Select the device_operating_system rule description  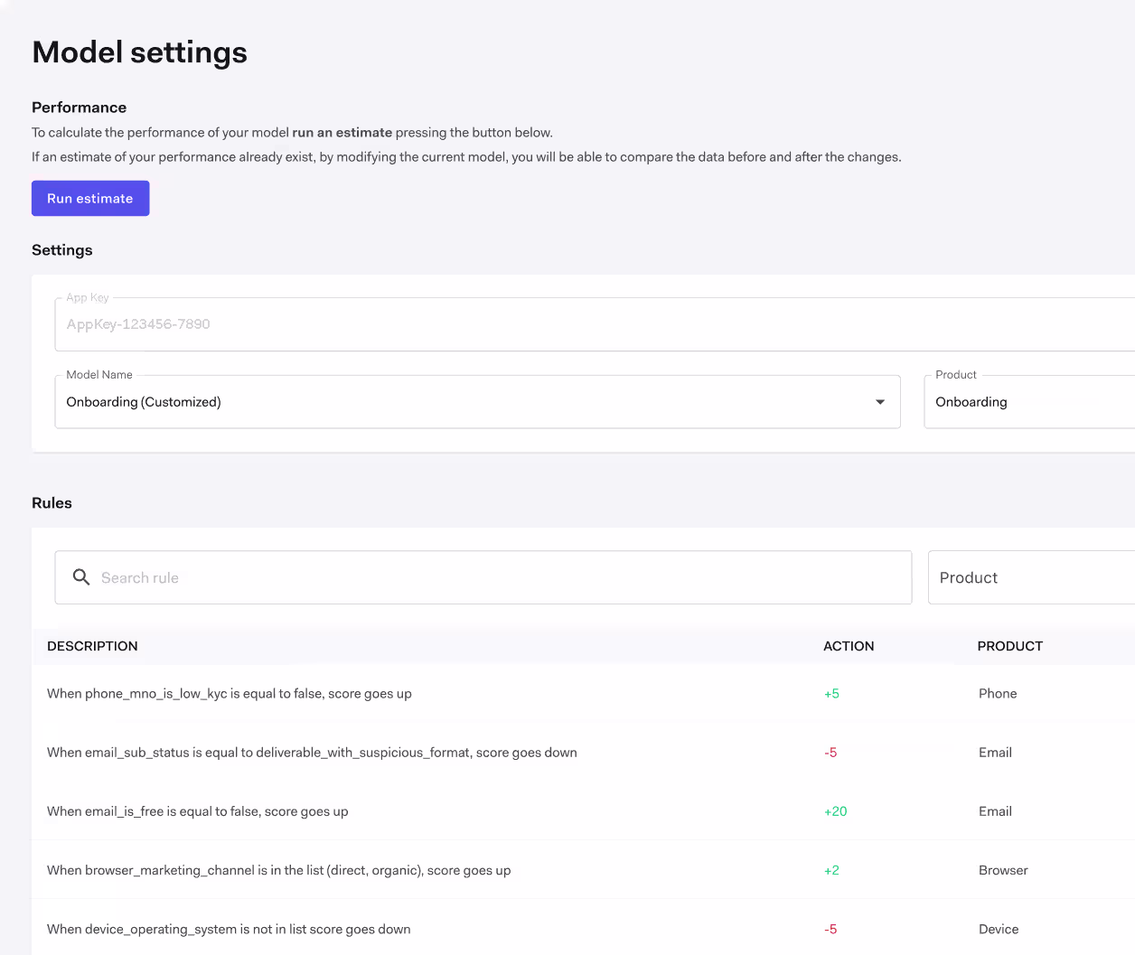tap(229, 929)
